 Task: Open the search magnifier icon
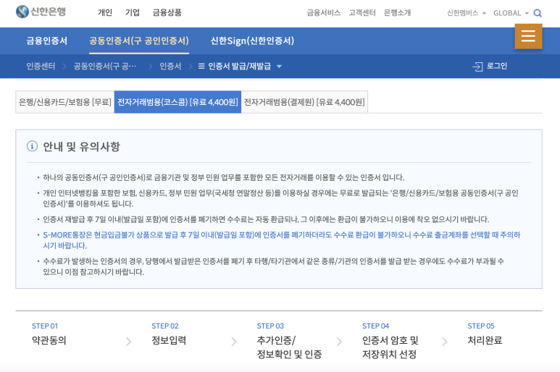point(538,13)
